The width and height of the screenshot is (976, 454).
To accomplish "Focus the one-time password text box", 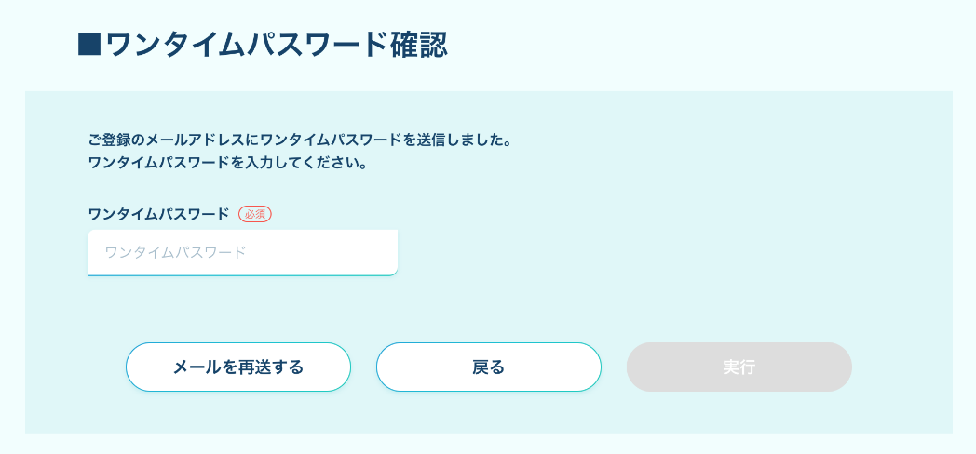I will point(242,252).
